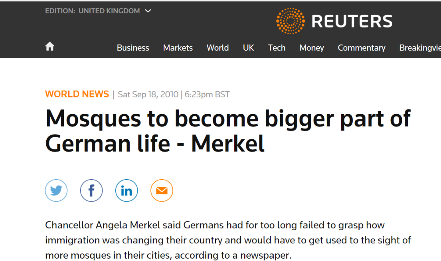Image resolution: width=441 pixels, height=261 pixels.
Task: Open the Tech section
Action: pos(277,48)
